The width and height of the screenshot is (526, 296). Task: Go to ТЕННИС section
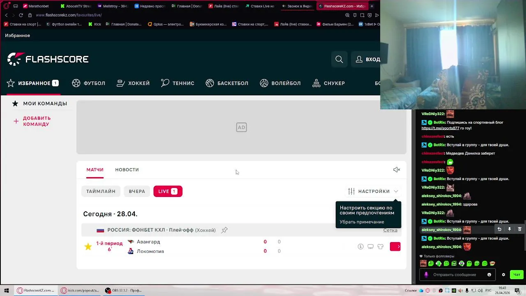pos(178,83)
